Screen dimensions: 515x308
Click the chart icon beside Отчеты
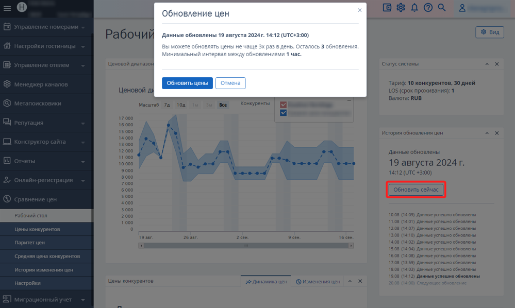7,160
